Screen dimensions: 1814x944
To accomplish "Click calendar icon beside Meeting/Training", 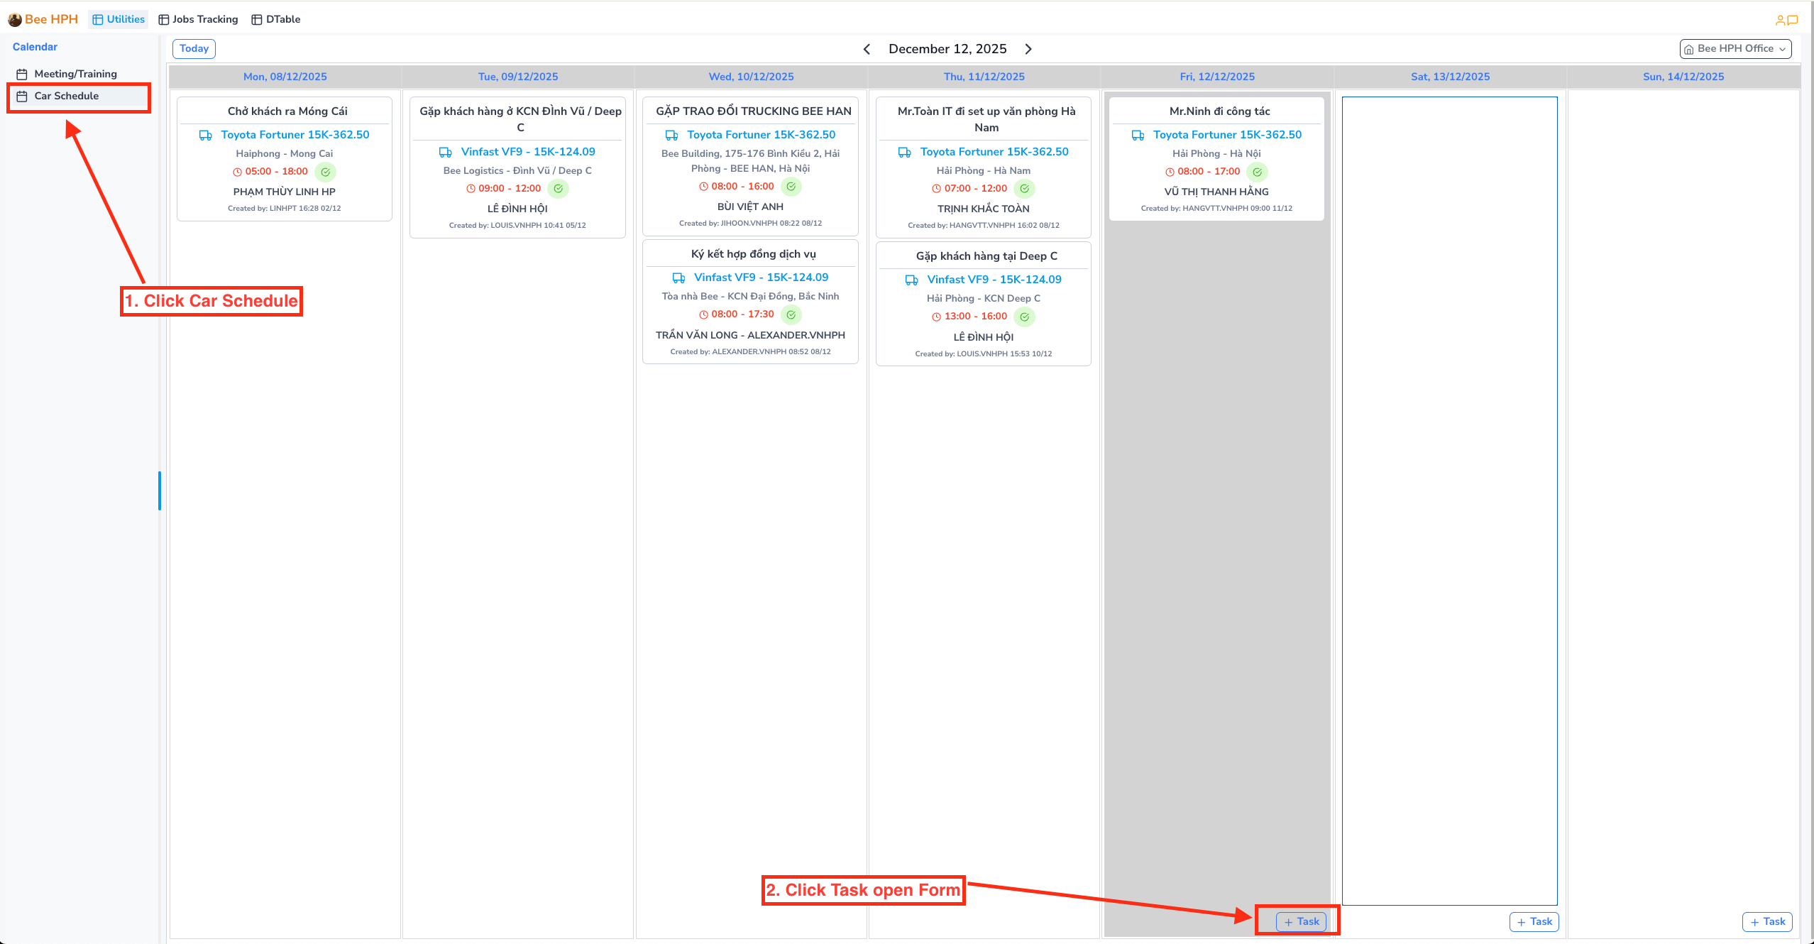I will click(22, 74).
